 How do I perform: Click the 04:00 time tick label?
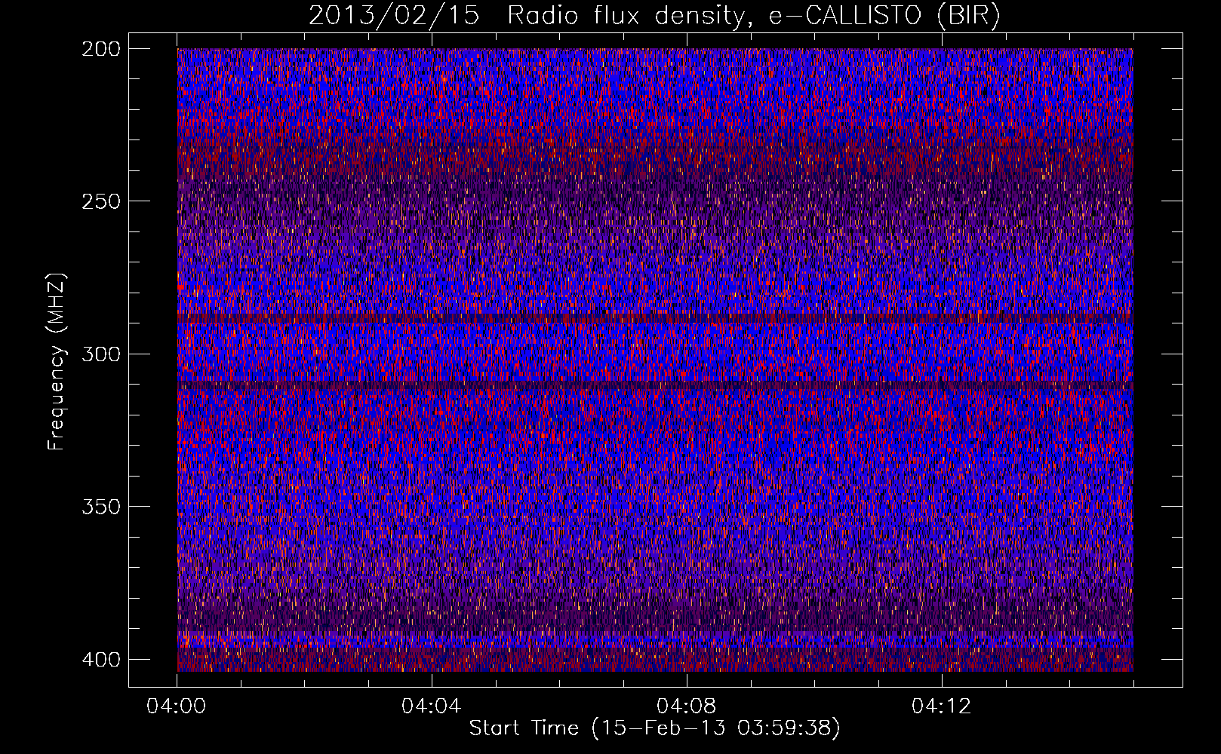pyautogui.click(x=177, y=706)
